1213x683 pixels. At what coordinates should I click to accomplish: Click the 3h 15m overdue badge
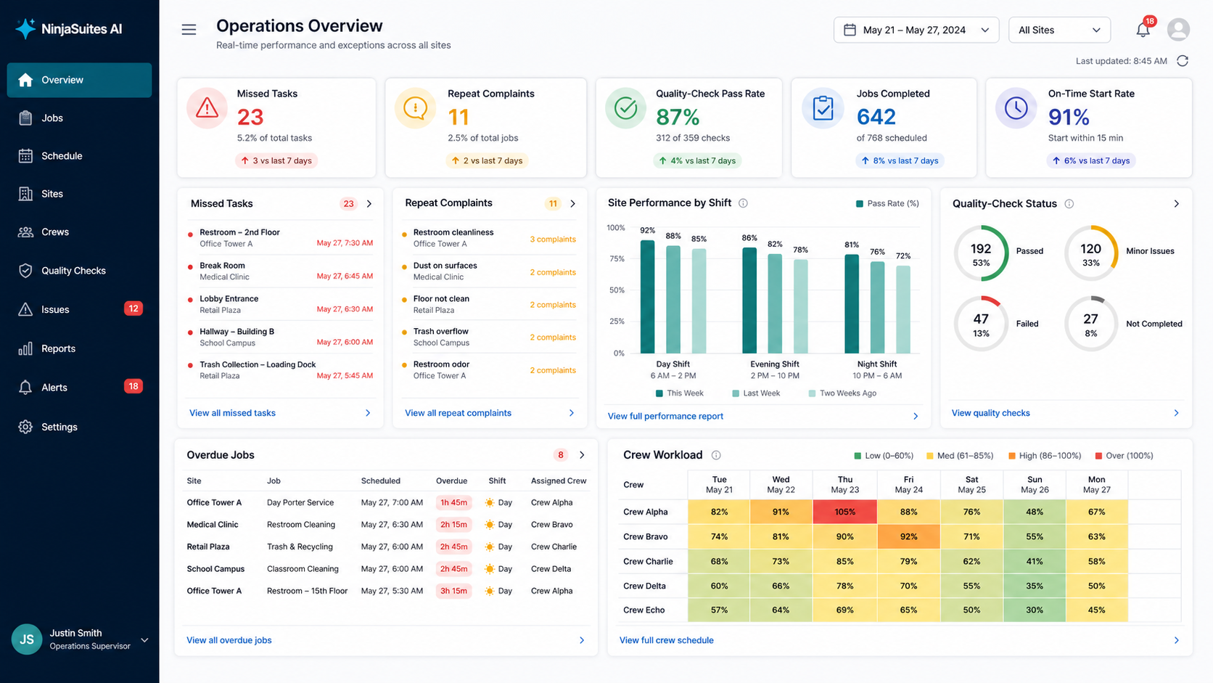click(x=453, y=591)
